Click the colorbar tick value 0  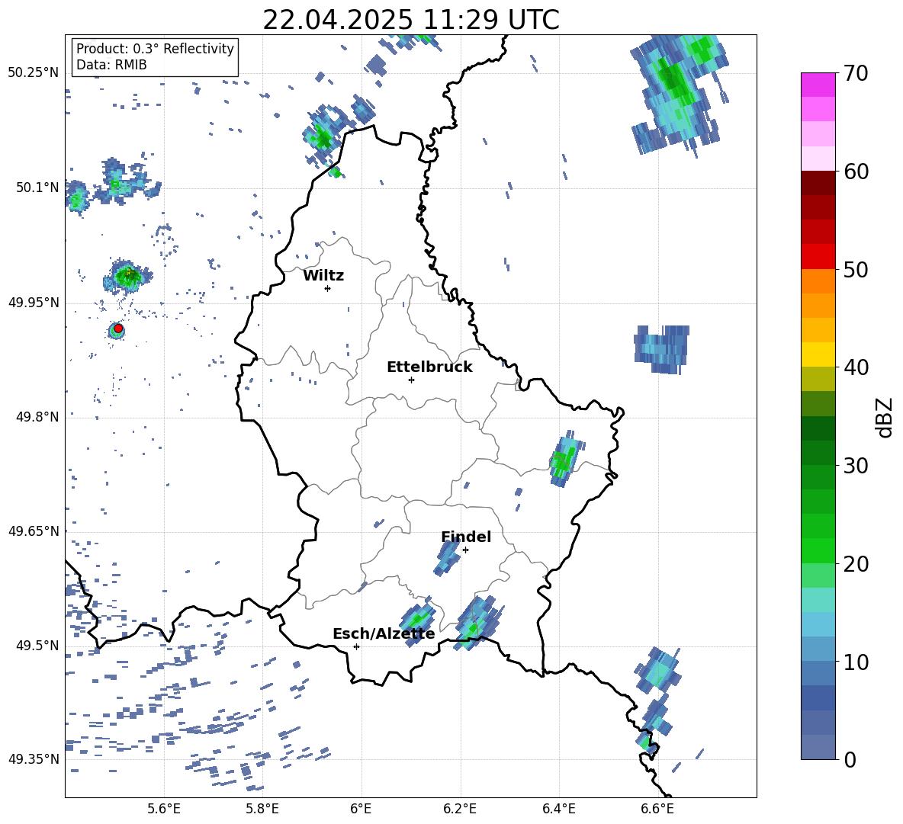pos(850,760)
